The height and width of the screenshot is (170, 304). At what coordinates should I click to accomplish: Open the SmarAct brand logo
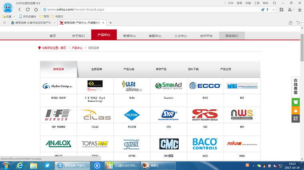coord(168,86)
